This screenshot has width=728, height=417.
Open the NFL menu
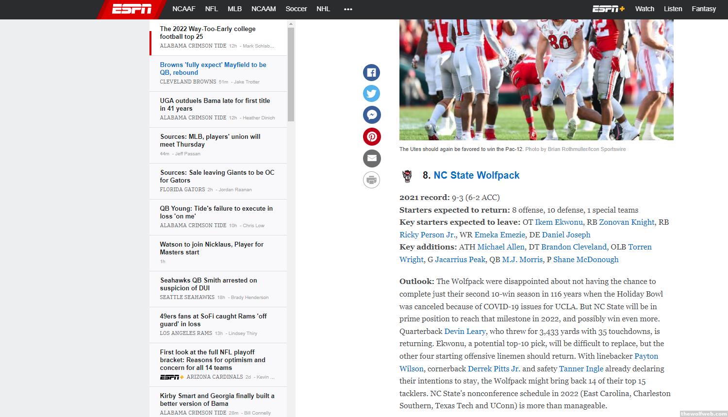pos(212,9)
